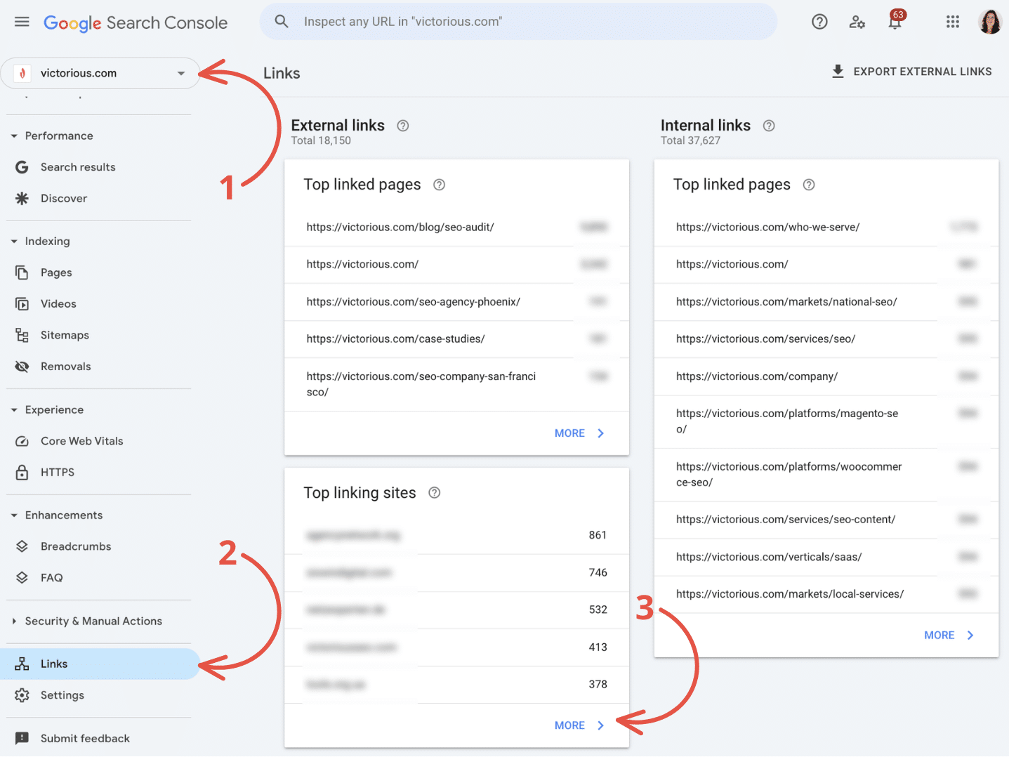Open the who-we-serve URL row
The width and height of the screenshot is (1009, 757).
tap(826, 228)
